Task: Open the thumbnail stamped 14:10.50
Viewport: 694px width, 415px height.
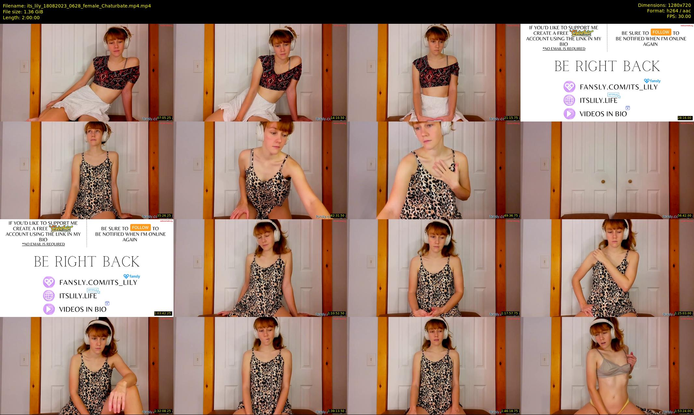Action: (x=260, y=72)
